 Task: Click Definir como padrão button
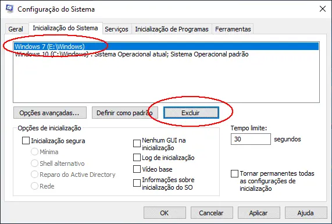[x=125, y=113]
